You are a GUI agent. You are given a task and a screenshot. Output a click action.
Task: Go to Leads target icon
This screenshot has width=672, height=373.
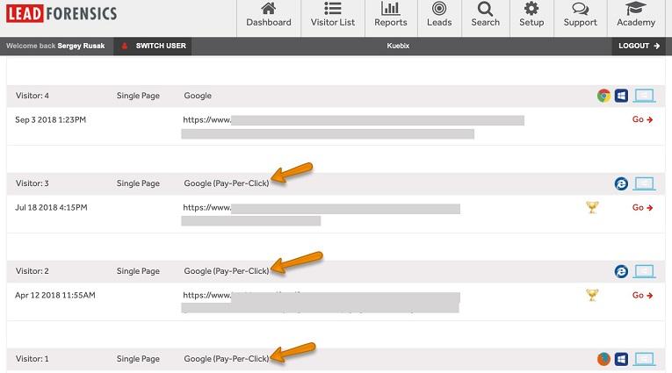click(439, 8)
